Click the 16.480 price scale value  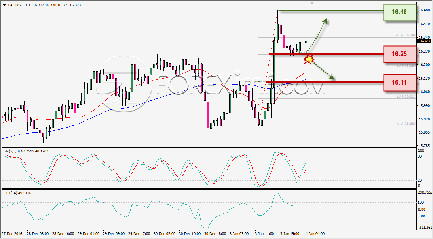coord(424,10)
